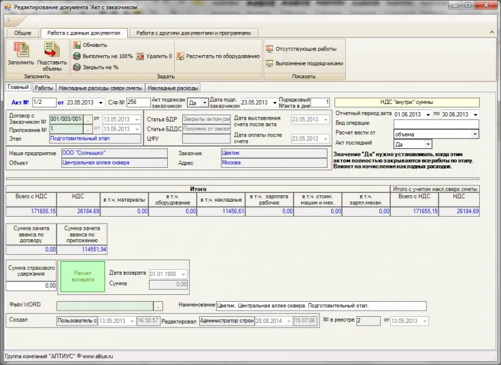Click Рассчитать по оборудованию icon

coord(180,56)
